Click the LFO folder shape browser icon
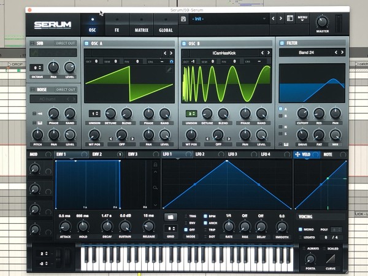 (171, 217)
